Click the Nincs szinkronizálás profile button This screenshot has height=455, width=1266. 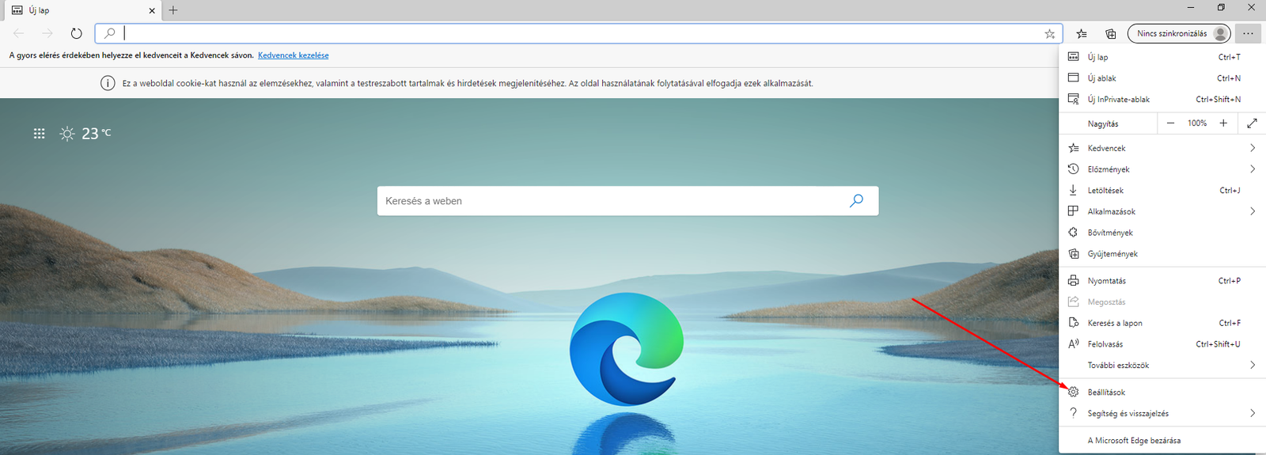point(1179,33)
